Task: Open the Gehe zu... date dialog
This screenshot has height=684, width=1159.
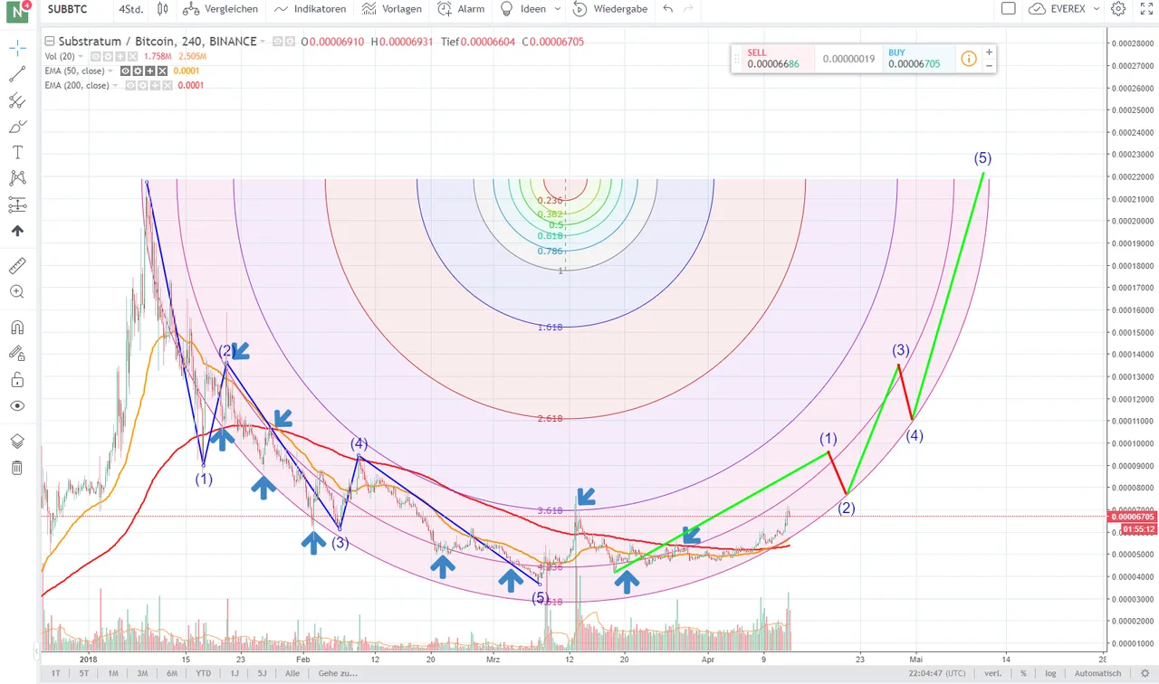Action: pos(337,673)
